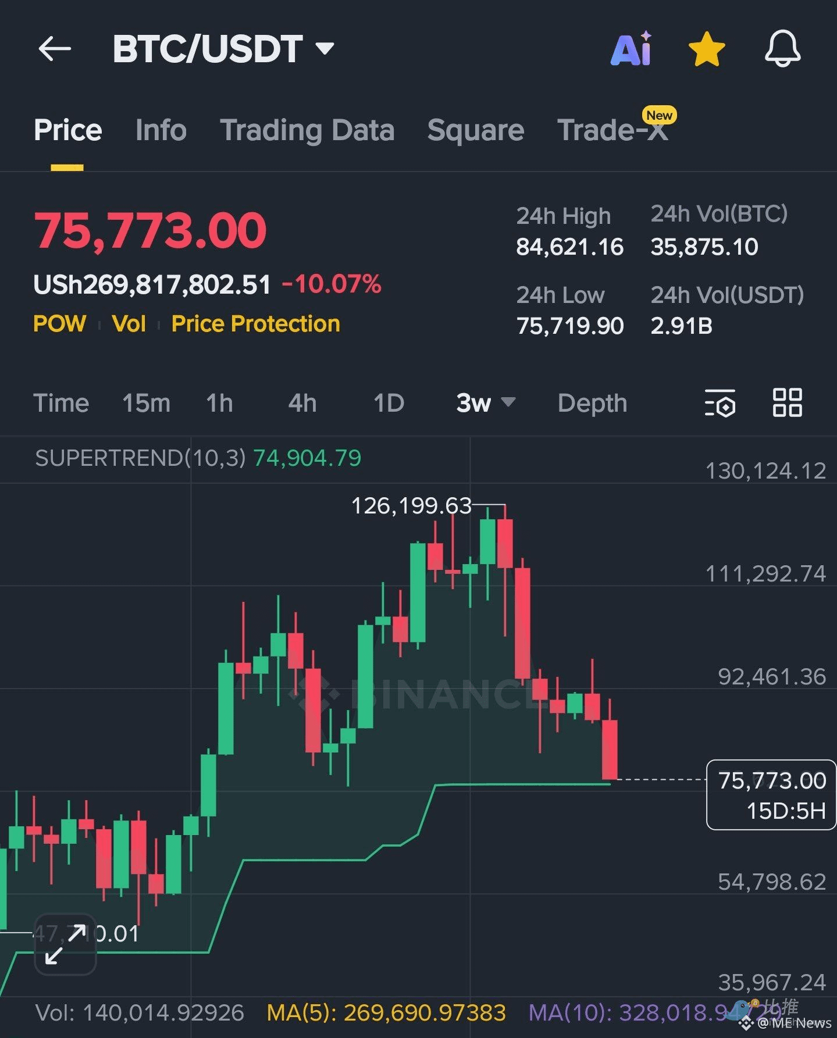The height and width of the screenshot is (1038, 837).
Task: Open the AI assistant icon
Action: click(631, 48)
